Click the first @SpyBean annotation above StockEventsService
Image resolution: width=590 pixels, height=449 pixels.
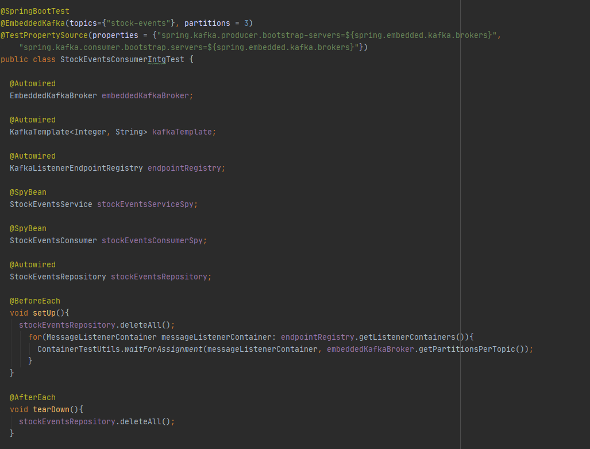(x=28, y=192)
